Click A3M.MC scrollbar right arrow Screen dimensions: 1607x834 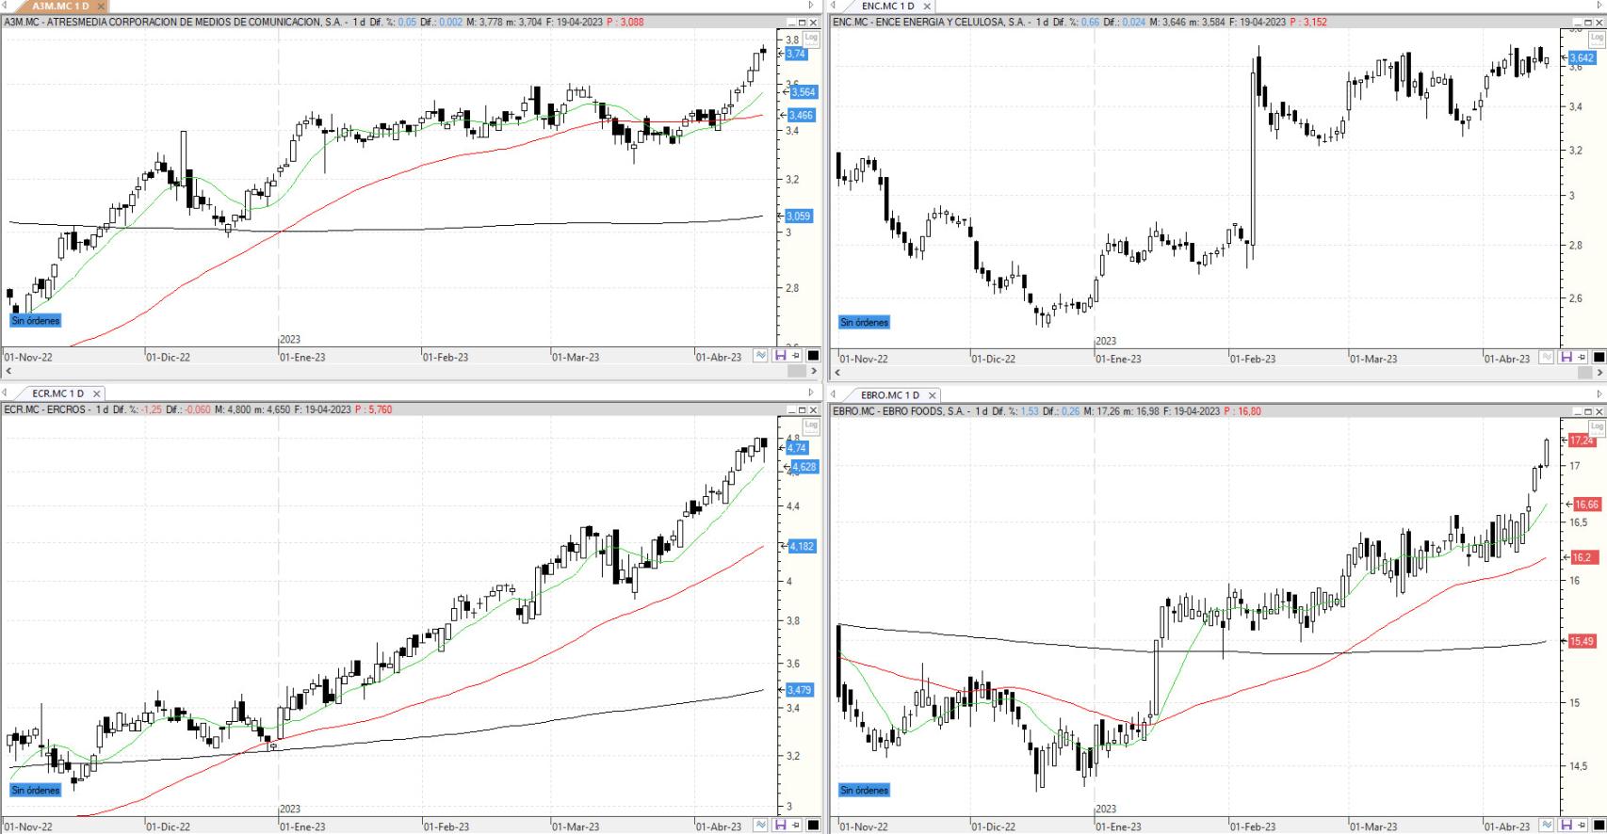814,372
